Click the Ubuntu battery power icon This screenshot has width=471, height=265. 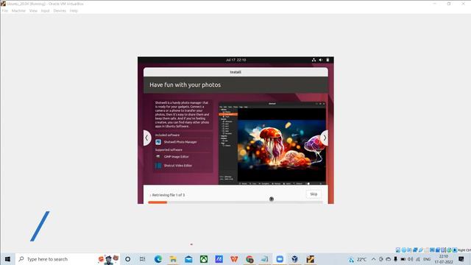(x=327, y=60)
